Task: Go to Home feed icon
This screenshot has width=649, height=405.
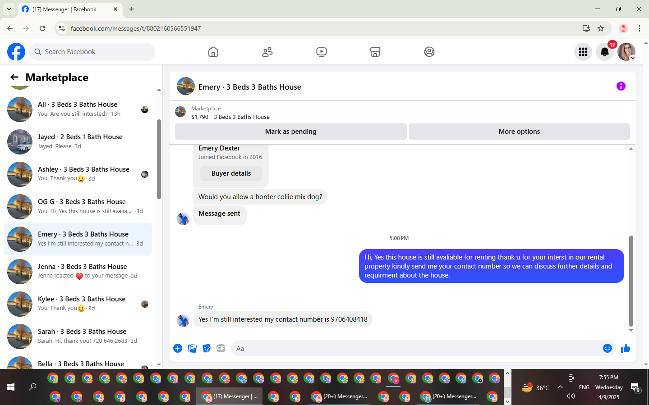Action: click(213, 52)
